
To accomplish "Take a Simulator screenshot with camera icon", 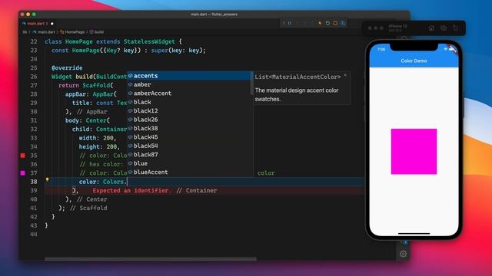I will tap(444, 28).
